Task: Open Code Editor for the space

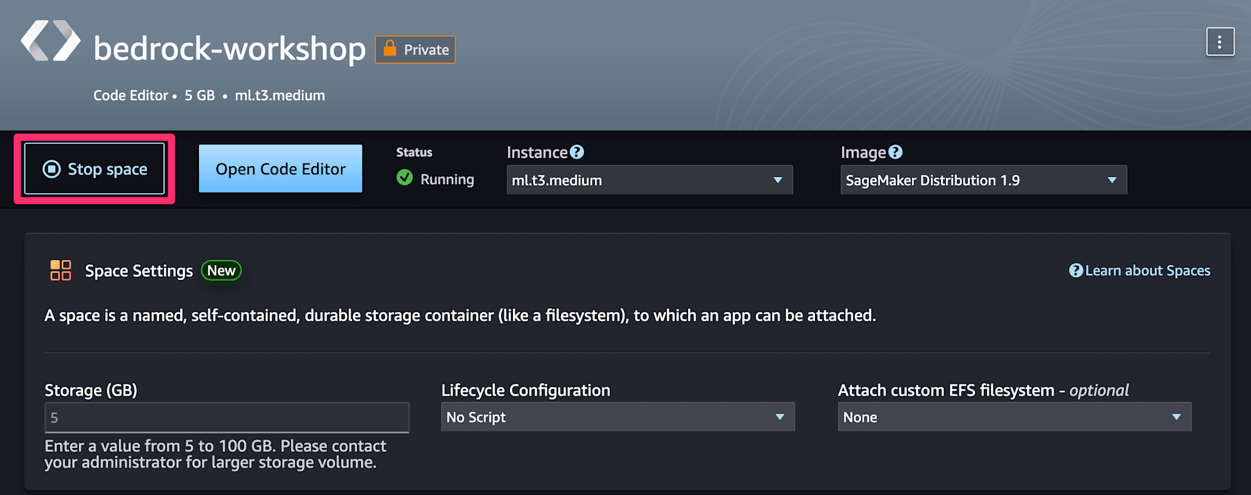Action: (280, 169)
